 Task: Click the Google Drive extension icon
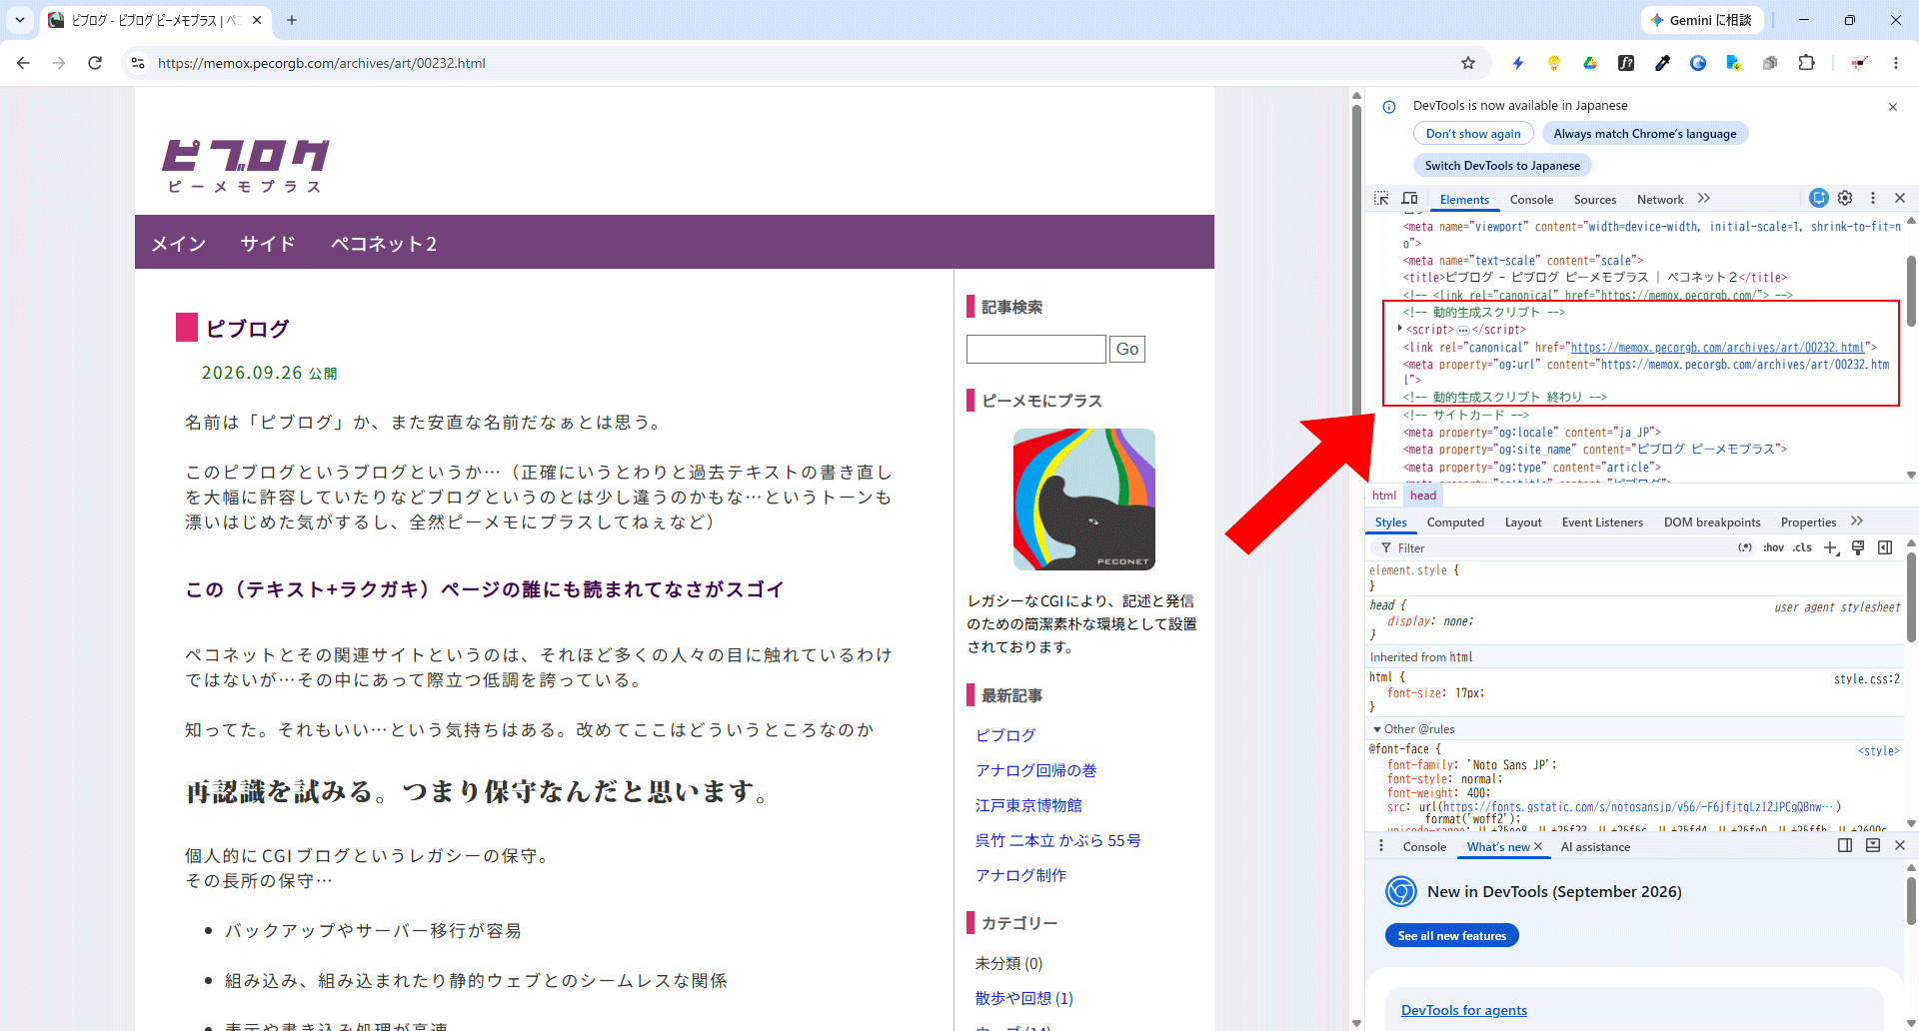pos(1590,63)
